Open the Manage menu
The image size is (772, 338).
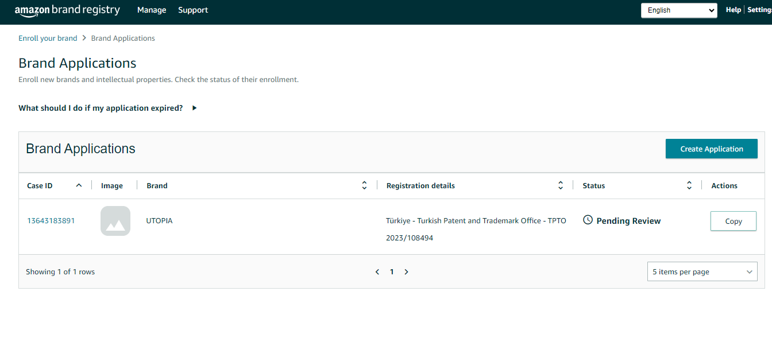coord(152,10)
